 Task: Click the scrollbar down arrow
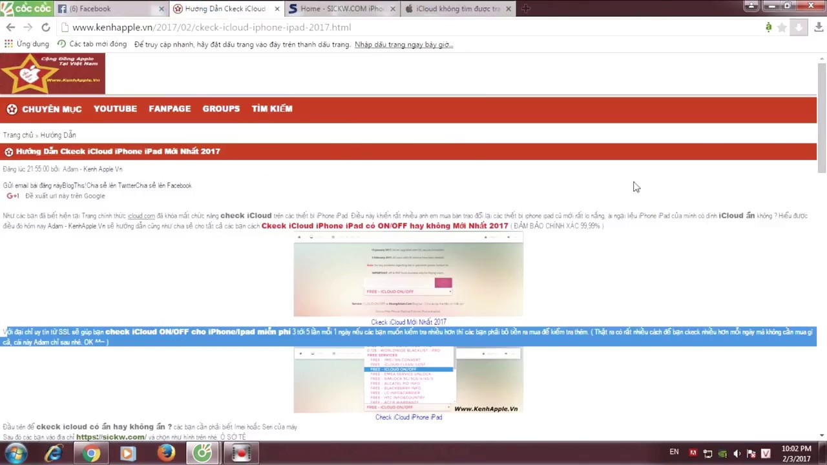point(822,435)
